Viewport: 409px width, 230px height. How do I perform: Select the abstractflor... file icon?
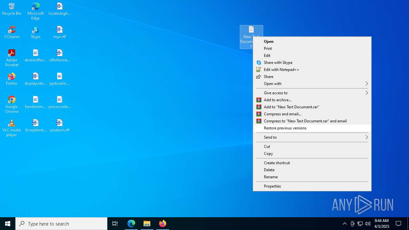(x=35, y=56)
